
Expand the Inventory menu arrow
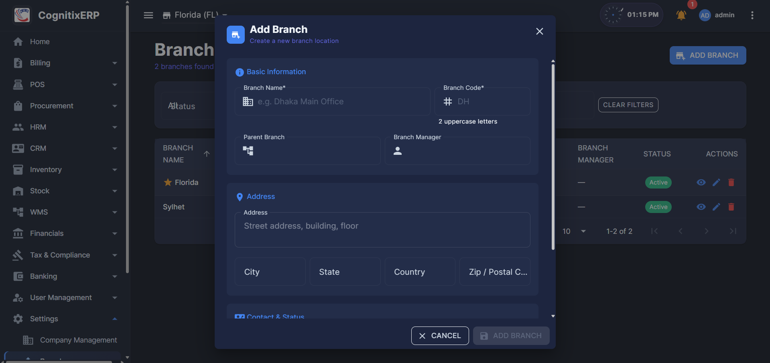115,170
